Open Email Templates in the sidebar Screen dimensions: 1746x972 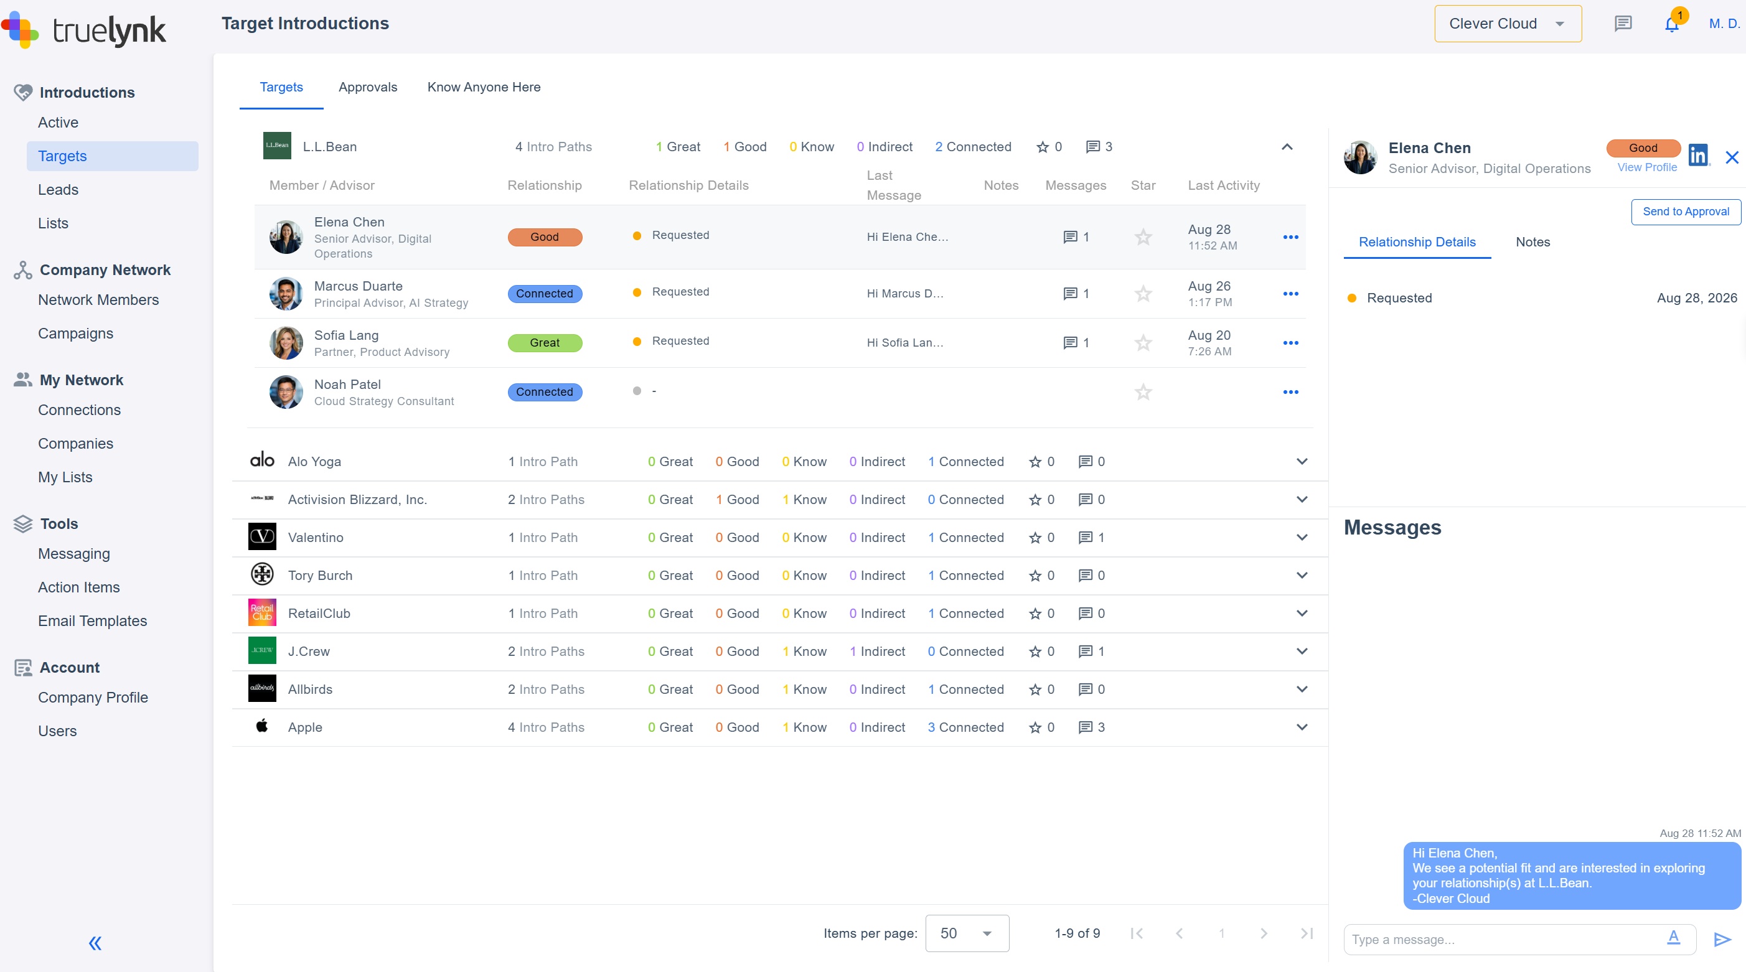(x=92, y=621)
